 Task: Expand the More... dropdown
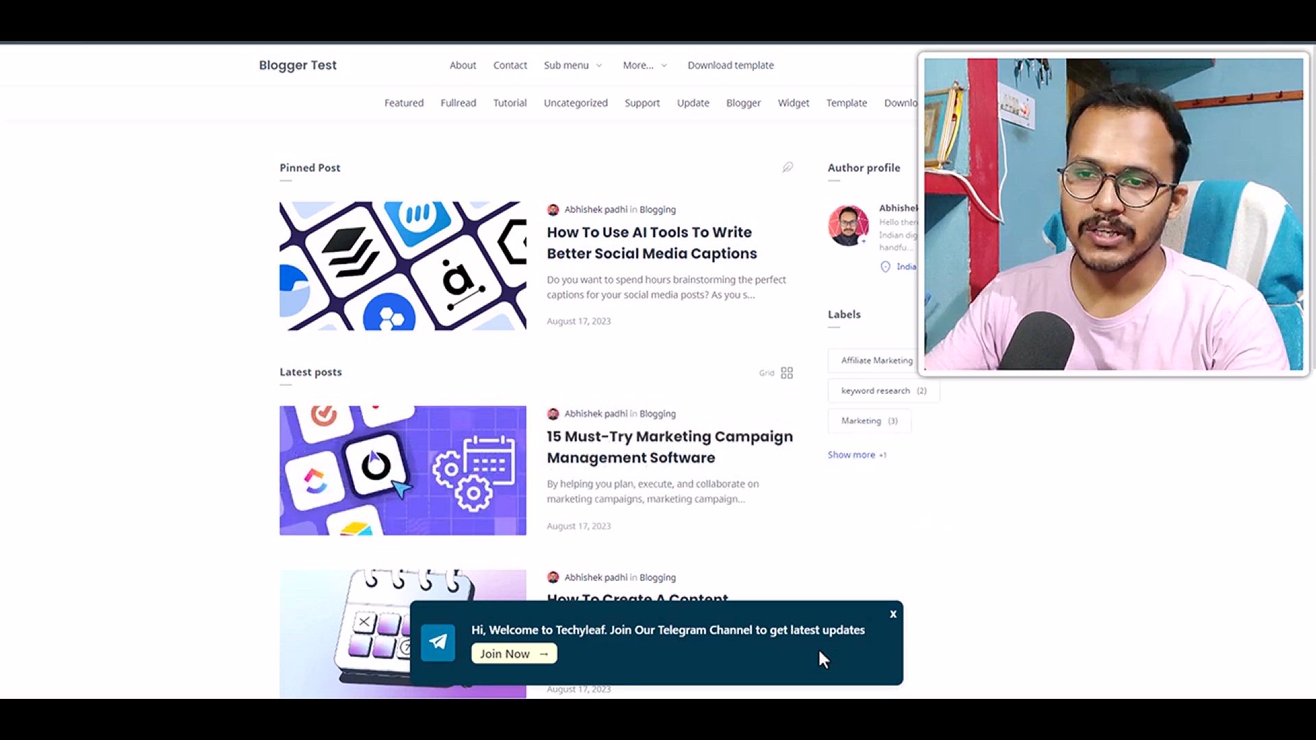pos(644,65)
